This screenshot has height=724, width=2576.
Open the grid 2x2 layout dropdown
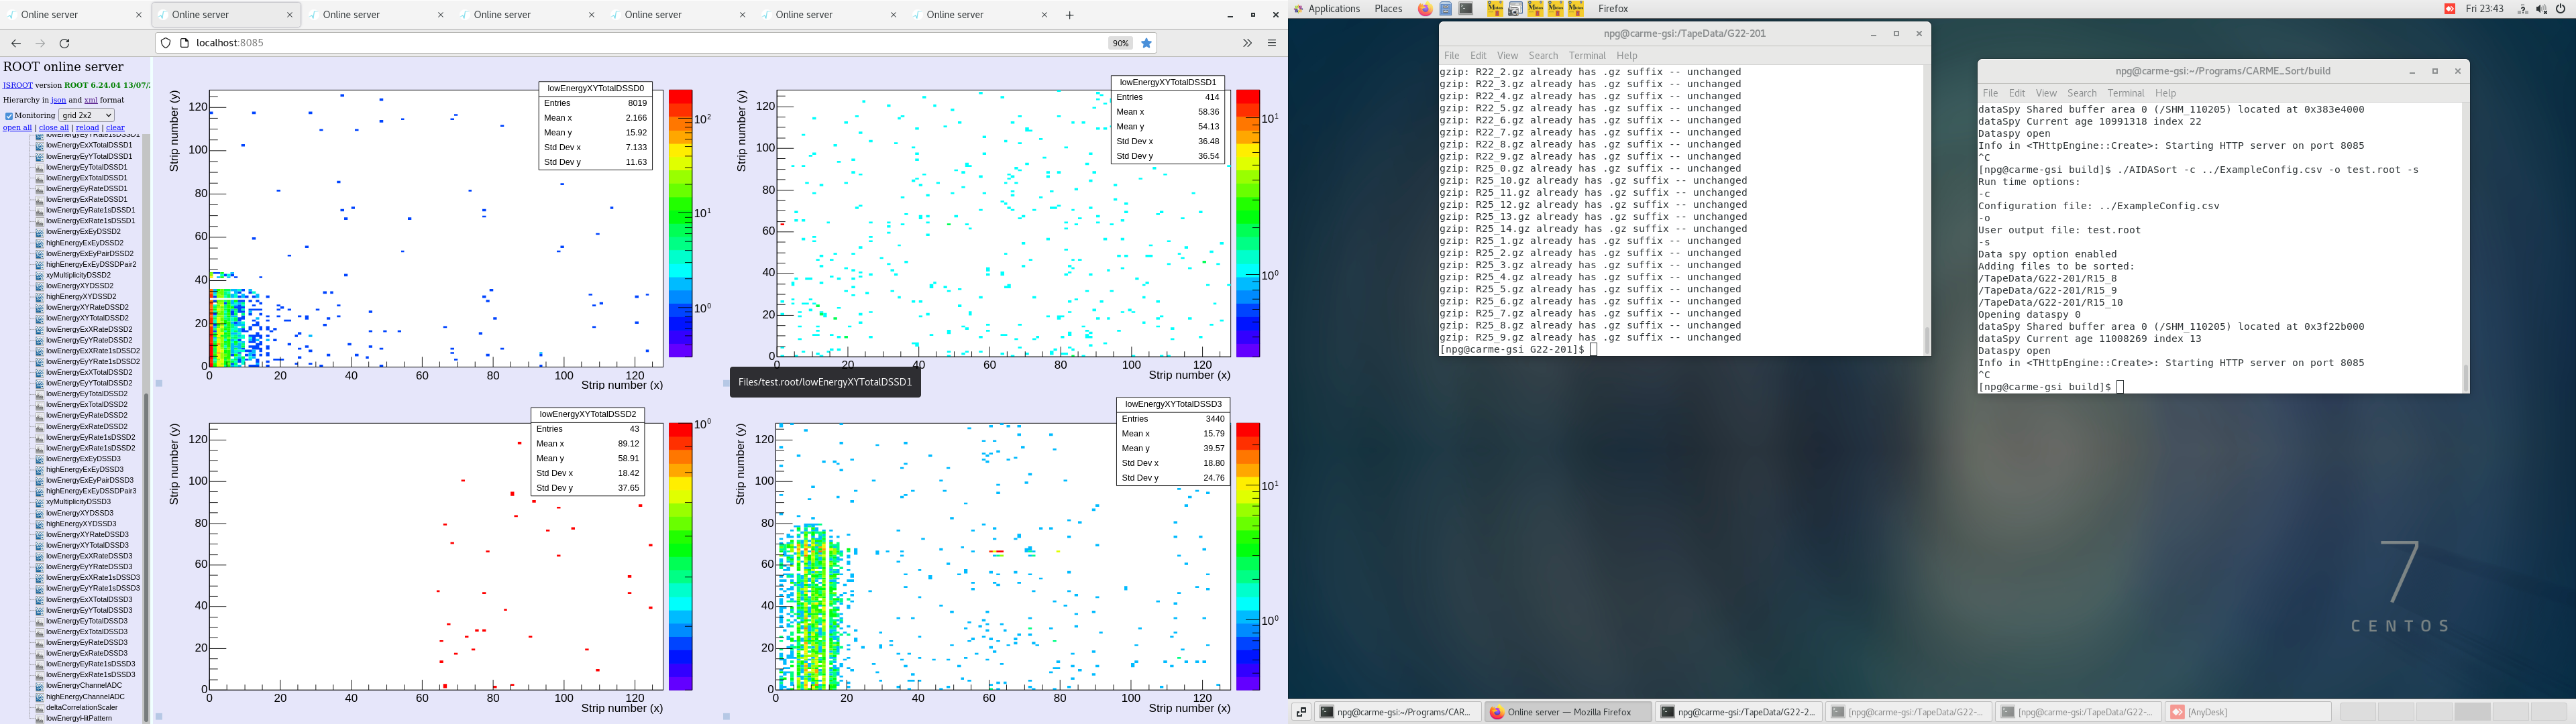(87, 115)
